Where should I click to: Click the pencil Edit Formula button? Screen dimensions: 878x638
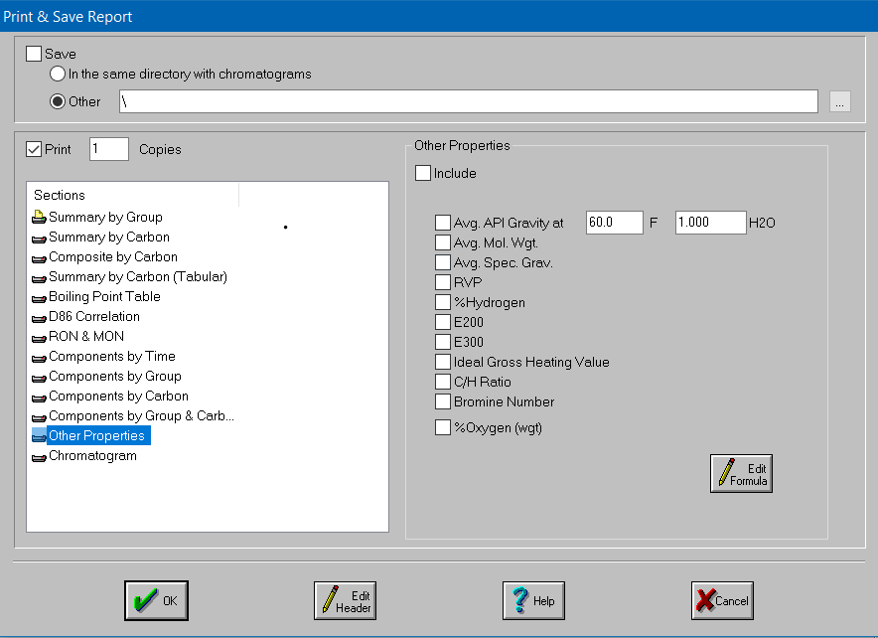[x=741, y=473]
